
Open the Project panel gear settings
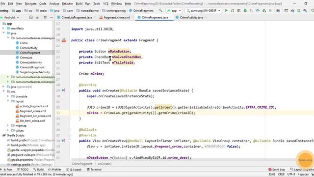pos(45,18)
